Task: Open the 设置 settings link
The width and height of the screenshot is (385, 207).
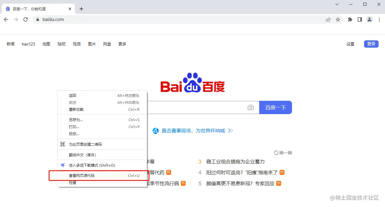Action: point(350,44)
